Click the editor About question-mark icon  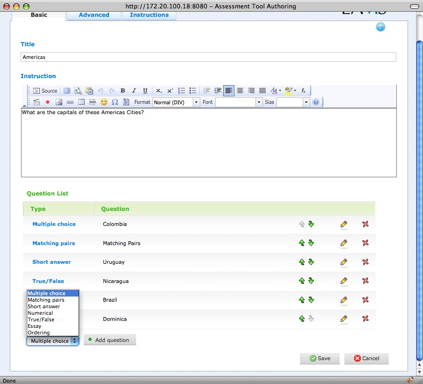[x=316, y=102]
